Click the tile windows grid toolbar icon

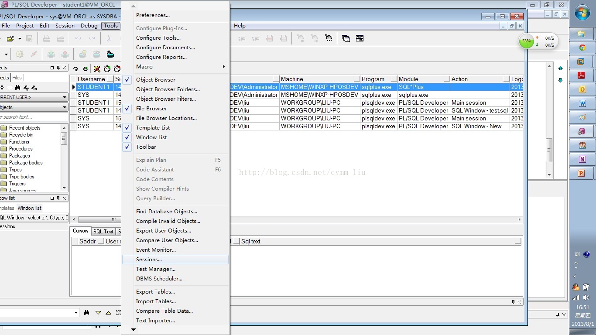point(360,38)
